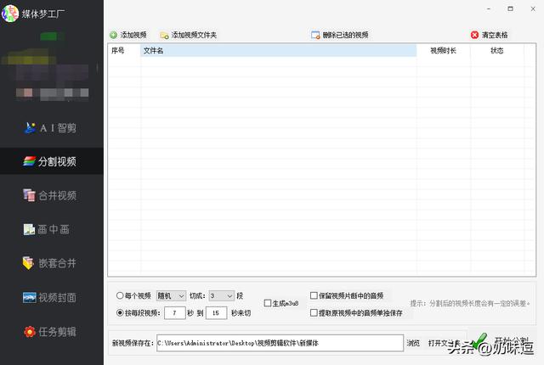This screenshot has height=365, width=544.
Task: Click the 浏览 browse button
Action: pyautogui.click(x=413, y=343)
